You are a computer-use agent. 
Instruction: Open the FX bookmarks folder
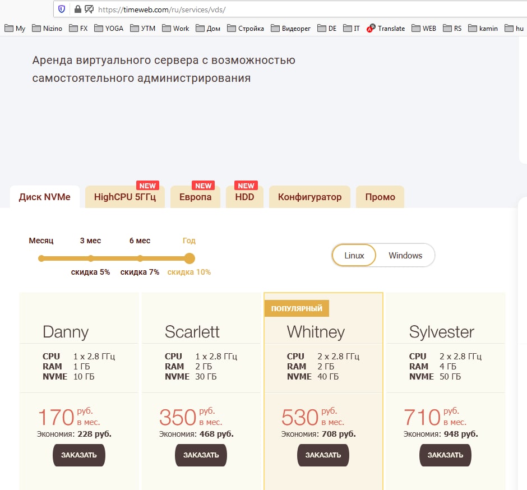pyautogui.click(x=78, y=28)
